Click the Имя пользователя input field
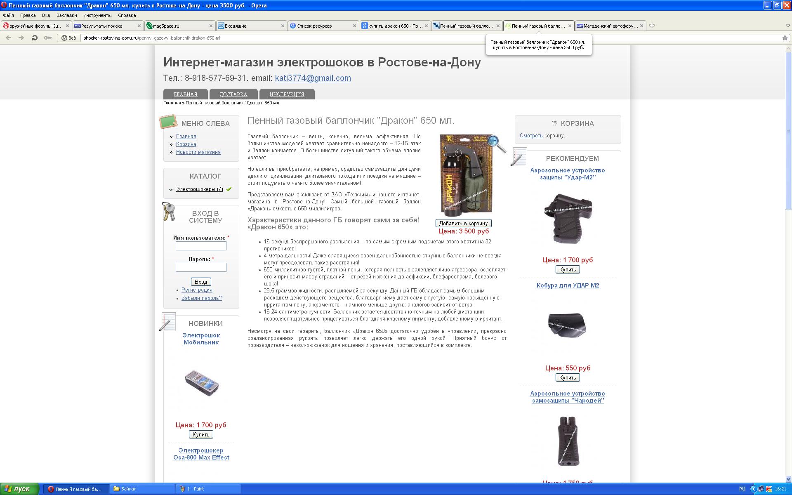792x495 pixels. point(201,246)
